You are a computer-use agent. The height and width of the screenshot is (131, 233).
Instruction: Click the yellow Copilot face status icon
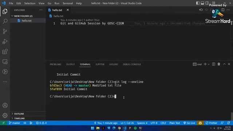(x=200, y=123)
